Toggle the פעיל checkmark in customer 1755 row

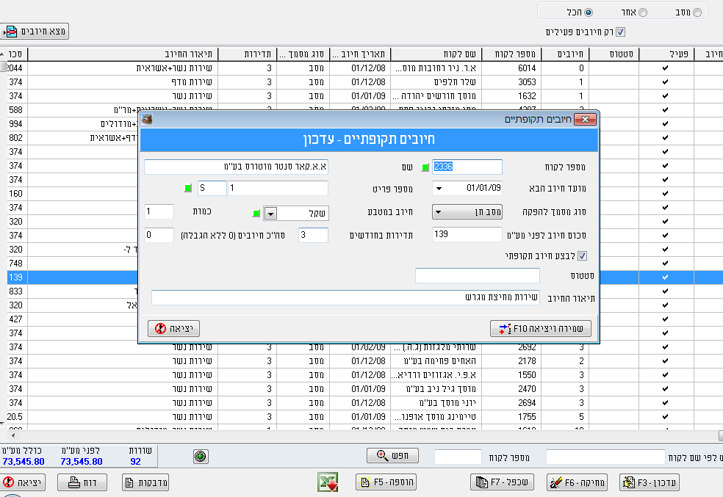pyautogui.click(x=665, y=417)
